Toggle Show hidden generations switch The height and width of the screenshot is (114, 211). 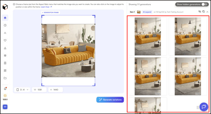click(204, 4)
